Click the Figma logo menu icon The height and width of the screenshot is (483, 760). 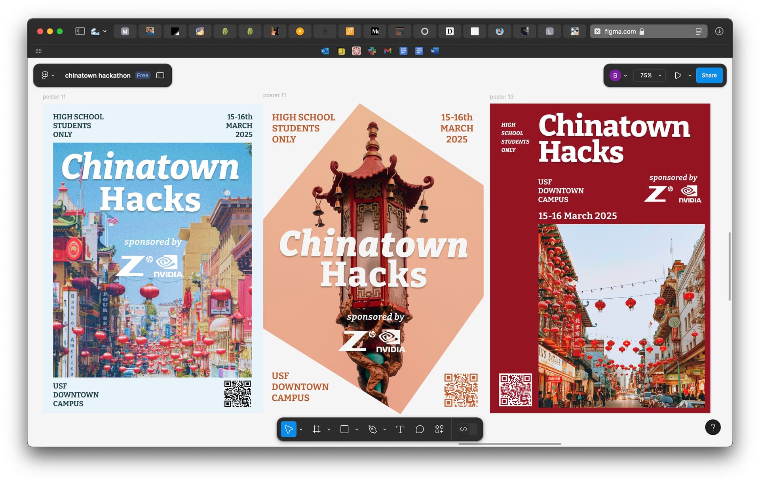(45, 75)
